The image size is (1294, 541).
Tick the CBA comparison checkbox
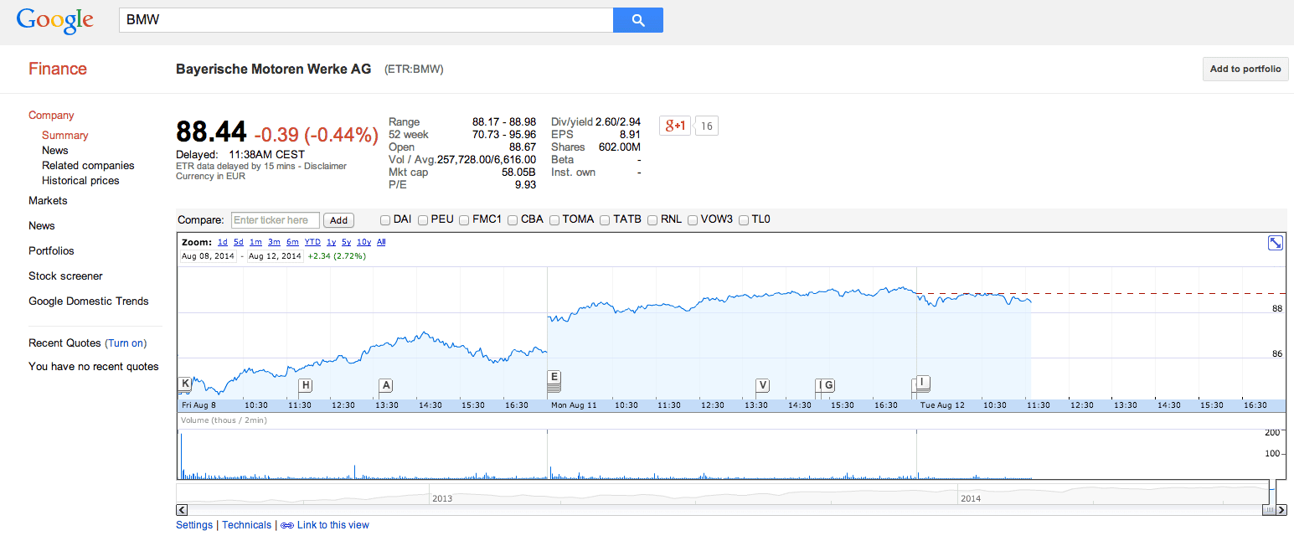513,220
